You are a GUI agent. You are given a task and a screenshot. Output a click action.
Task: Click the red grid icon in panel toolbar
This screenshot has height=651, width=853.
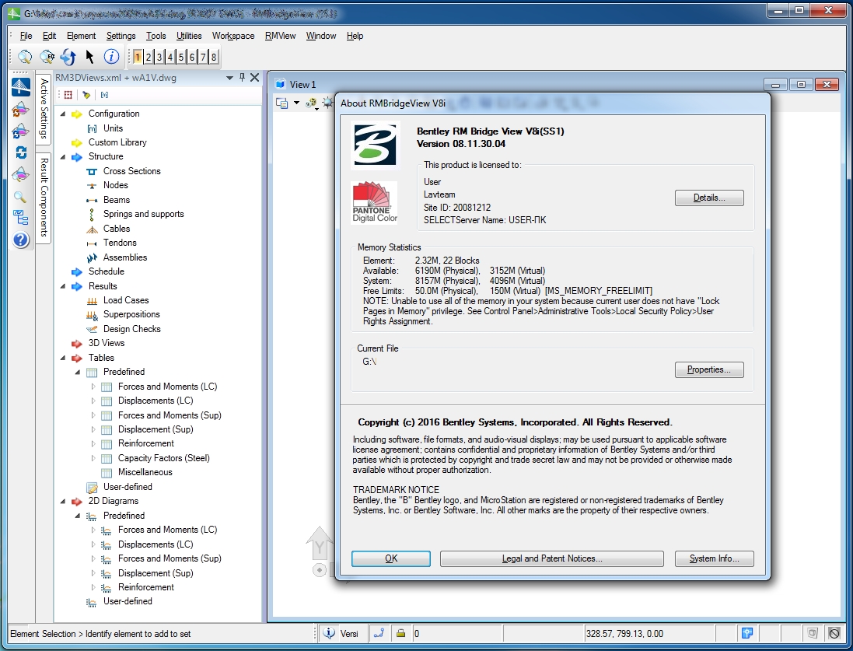[68, 95]
